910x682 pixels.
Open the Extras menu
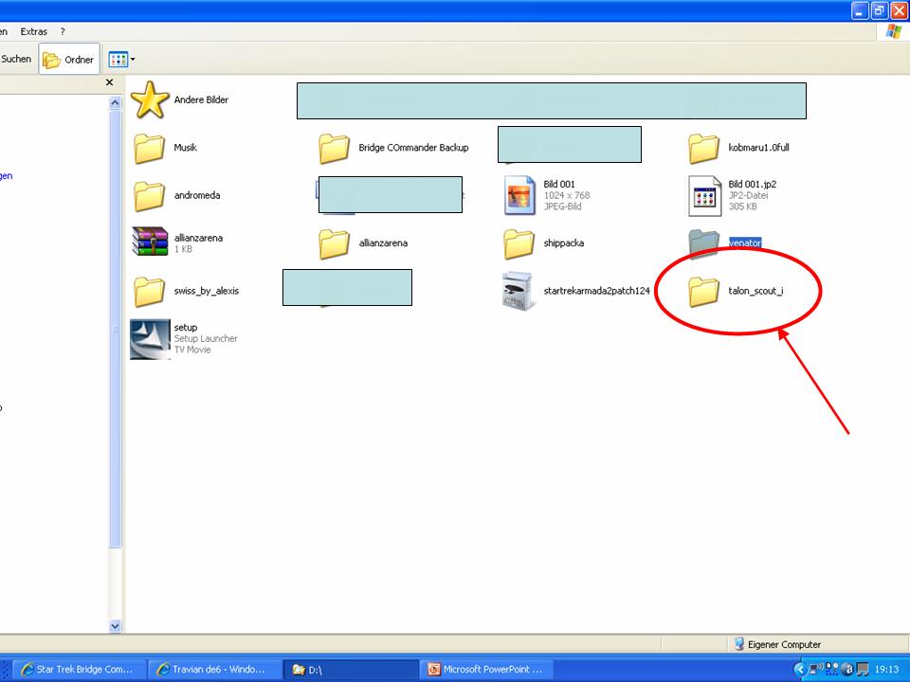point(34,31)
